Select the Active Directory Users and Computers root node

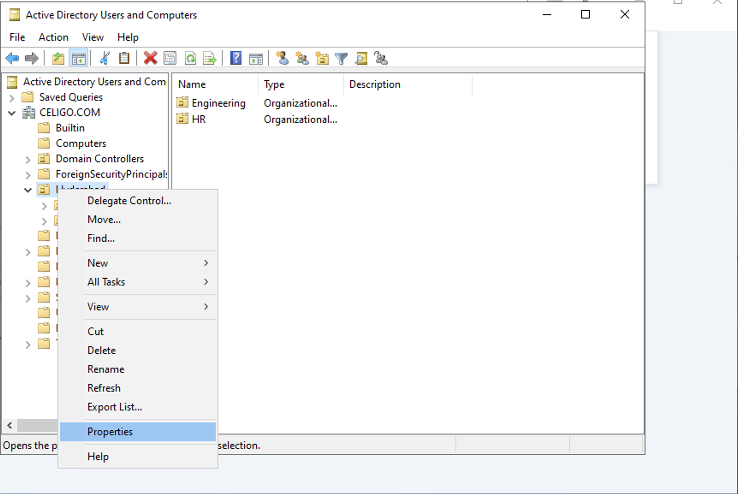(95, 82)
